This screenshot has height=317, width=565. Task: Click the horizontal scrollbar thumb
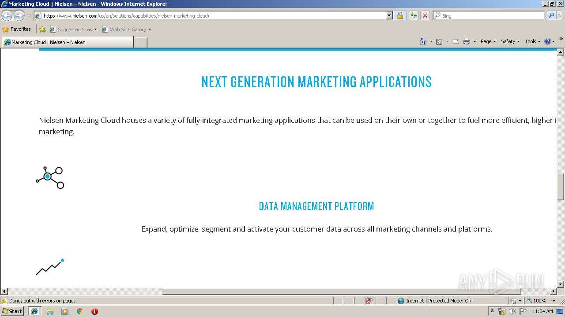click(x=342, y=291)
